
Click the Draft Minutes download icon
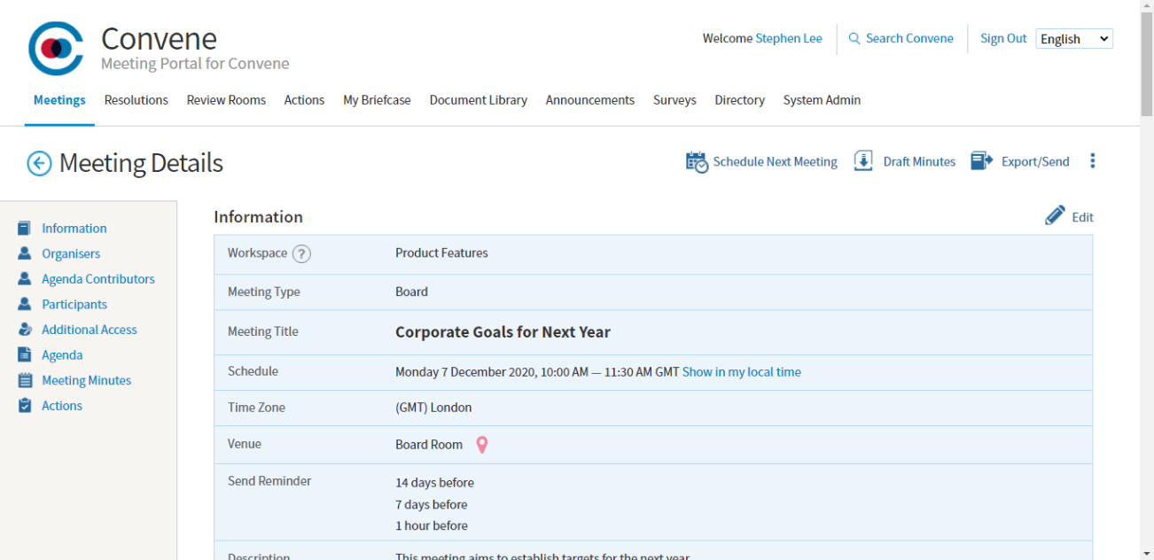tap(863, 161)
